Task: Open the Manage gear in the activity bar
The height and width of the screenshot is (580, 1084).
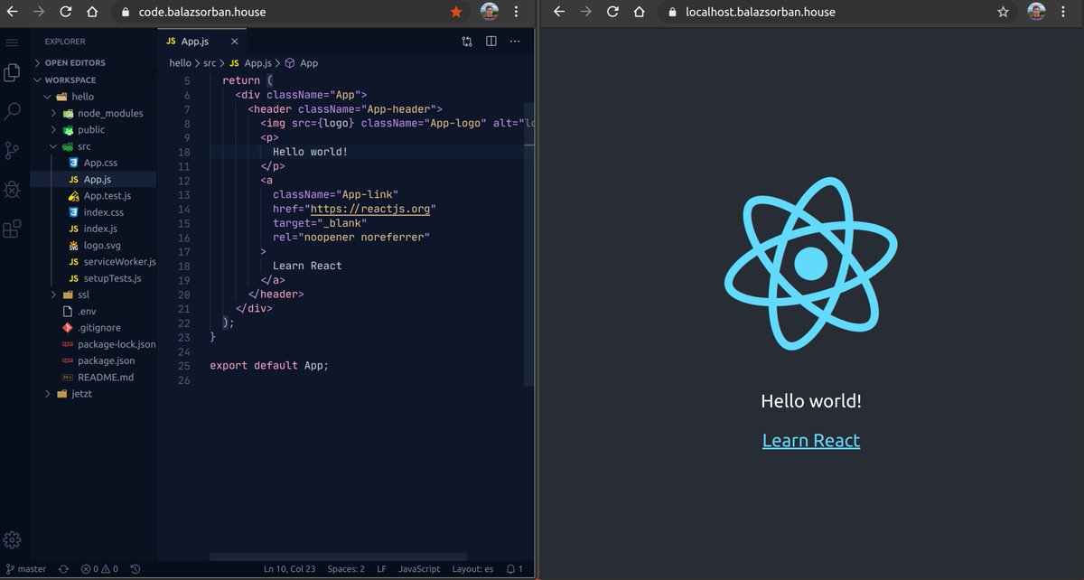Action: click(12, 540)
